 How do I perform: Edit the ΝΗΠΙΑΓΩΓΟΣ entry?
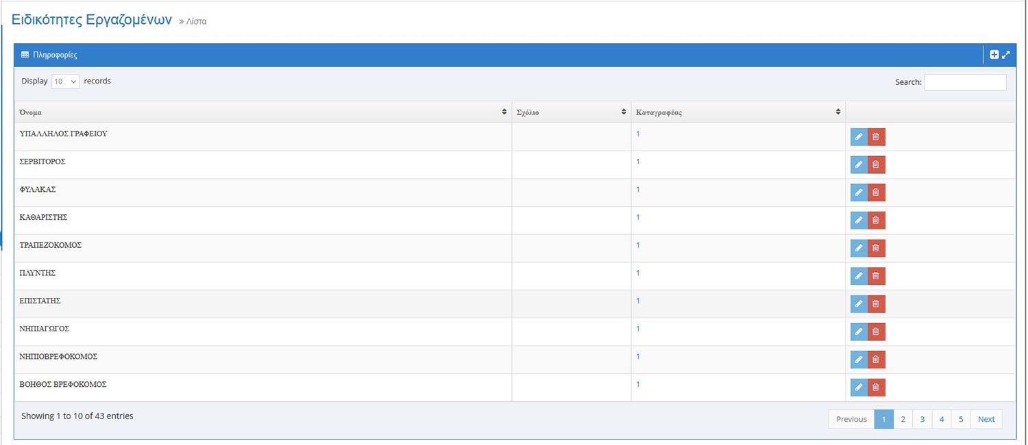(859, 332)
